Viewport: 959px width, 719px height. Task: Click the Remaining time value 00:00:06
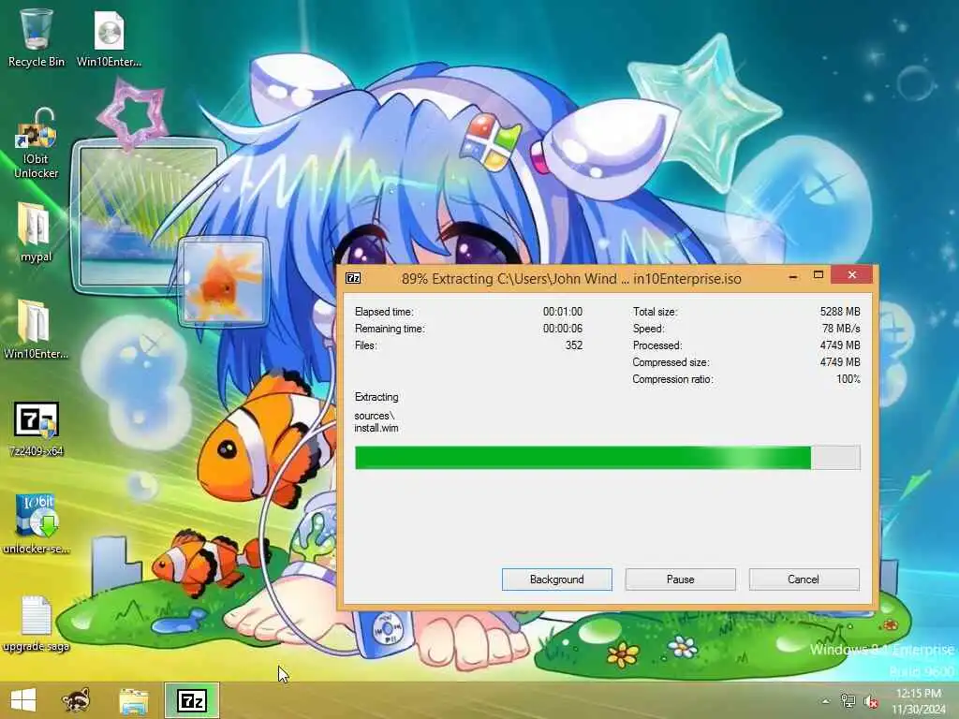tap(563, 329)
